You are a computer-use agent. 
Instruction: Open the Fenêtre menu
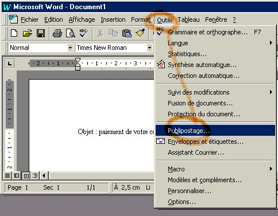pos(216,19)
